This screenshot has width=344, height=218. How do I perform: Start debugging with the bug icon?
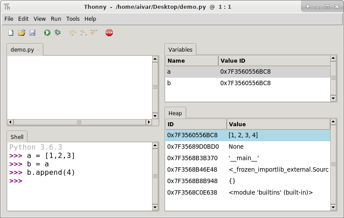[57, 33]
